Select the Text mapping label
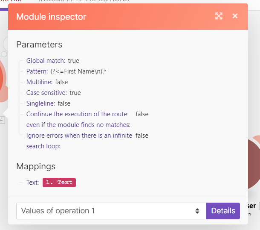 click(x=32, y=183)
